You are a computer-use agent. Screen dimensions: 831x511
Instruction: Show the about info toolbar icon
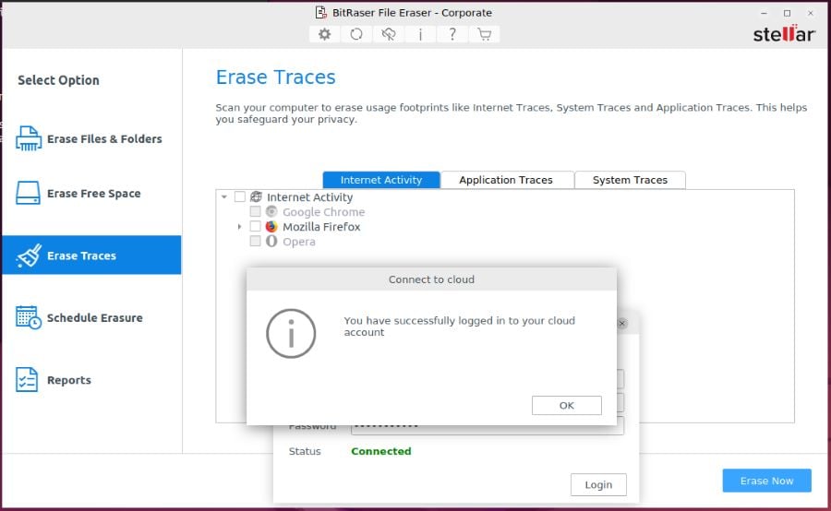pos(420,34)
